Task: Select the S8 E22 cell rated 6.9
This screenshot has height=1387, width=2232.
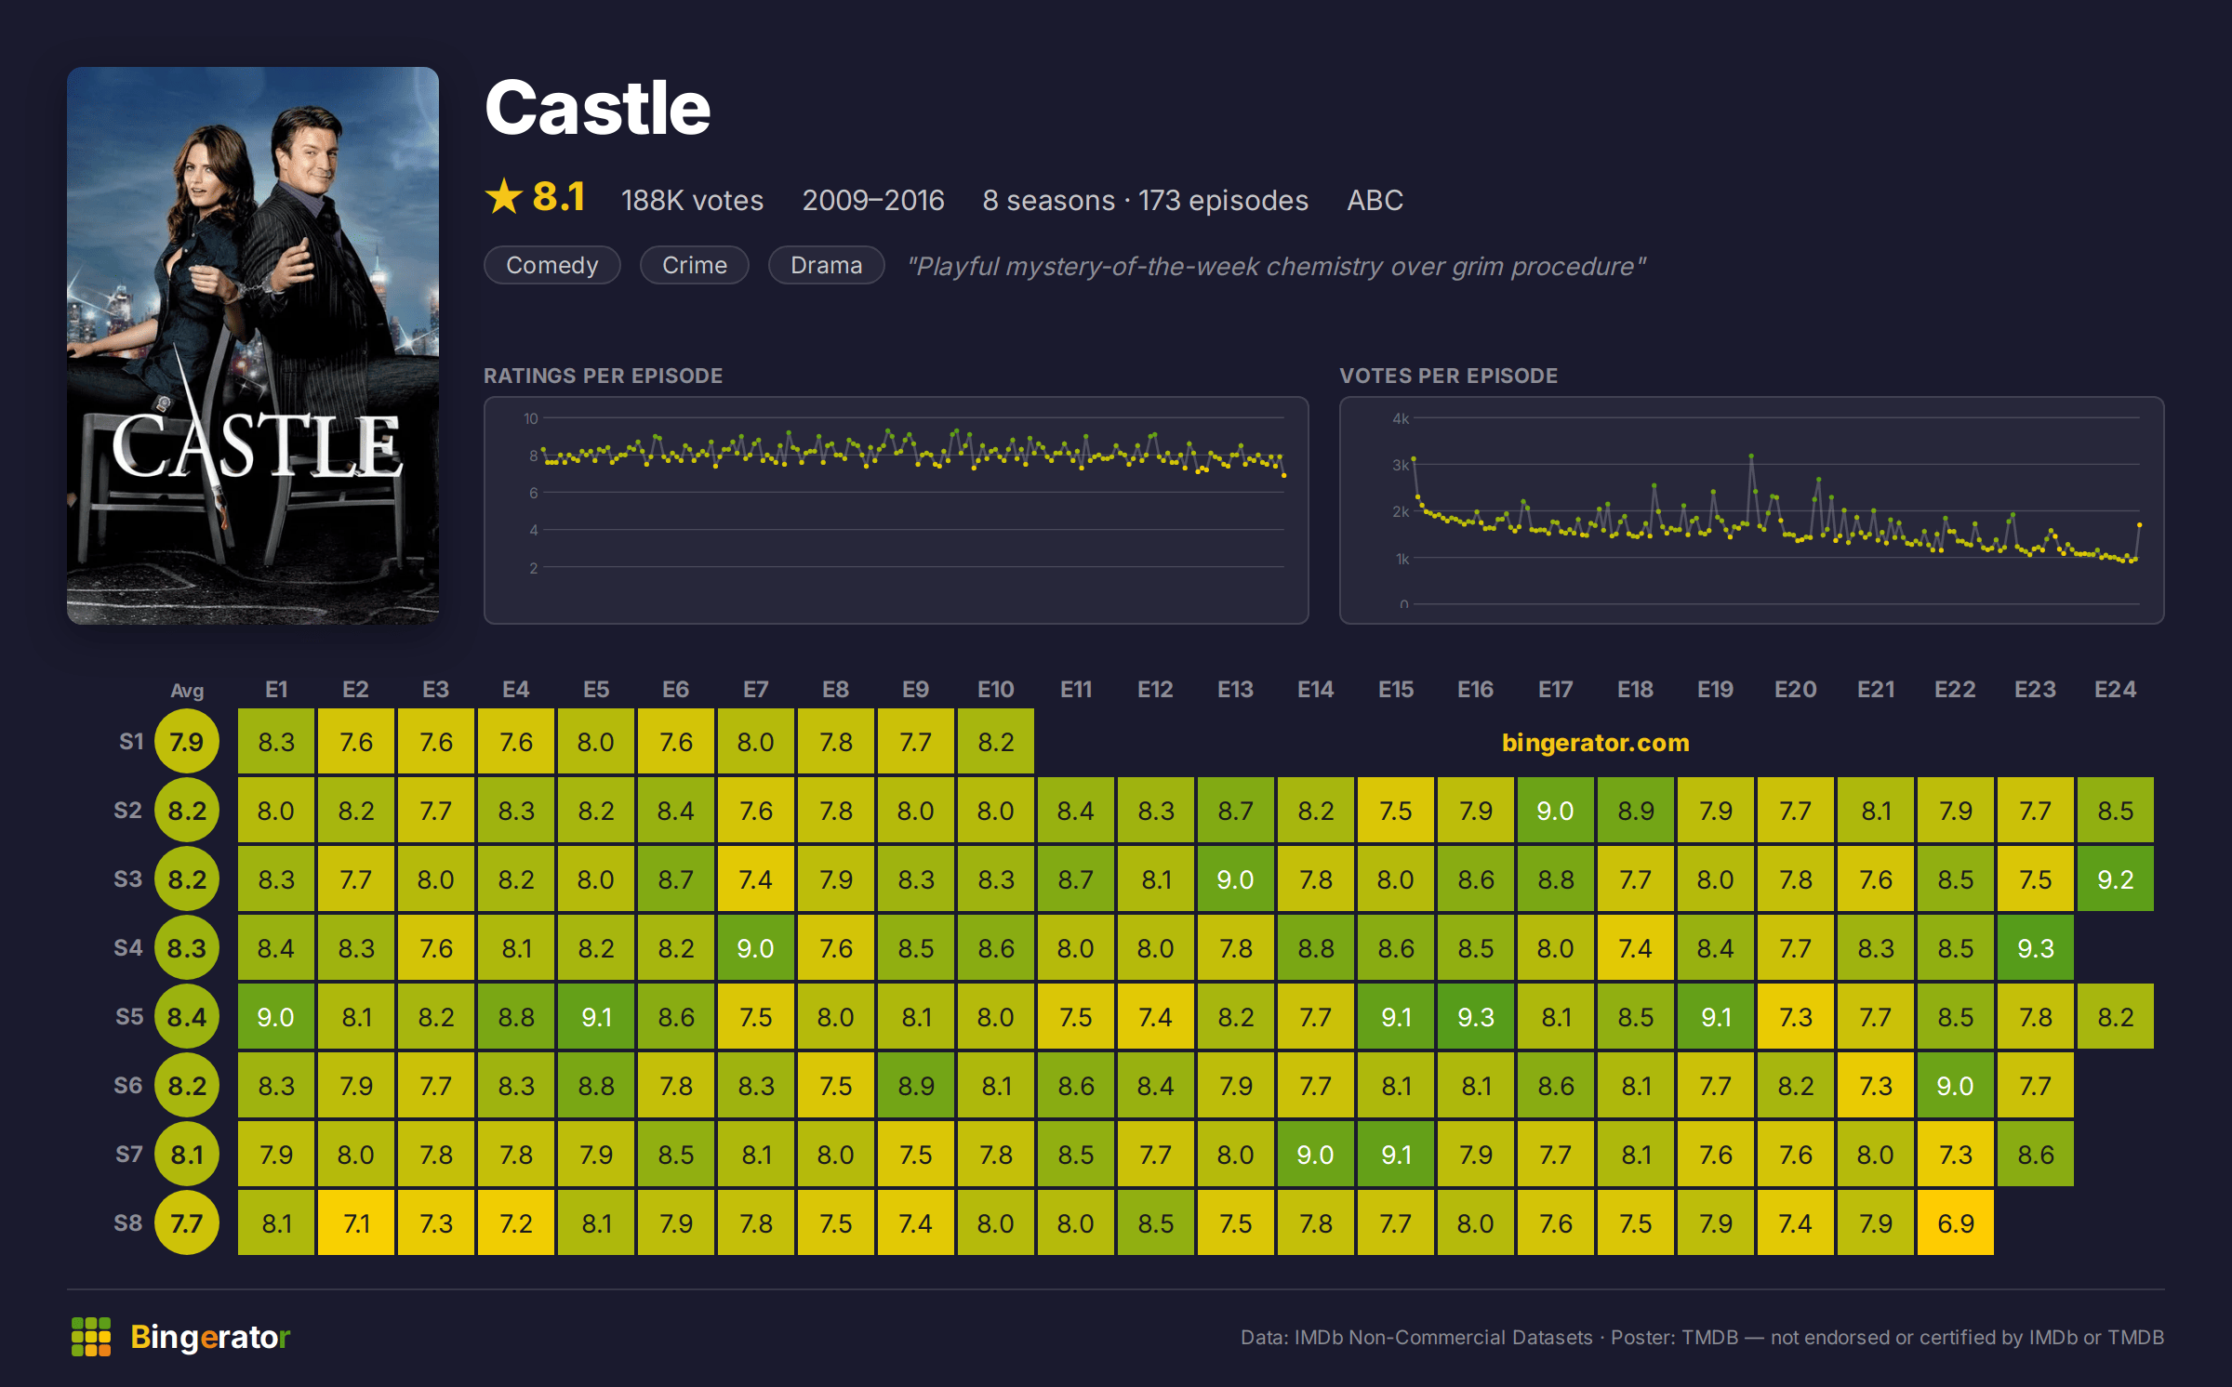Action: (1955, 1223)
